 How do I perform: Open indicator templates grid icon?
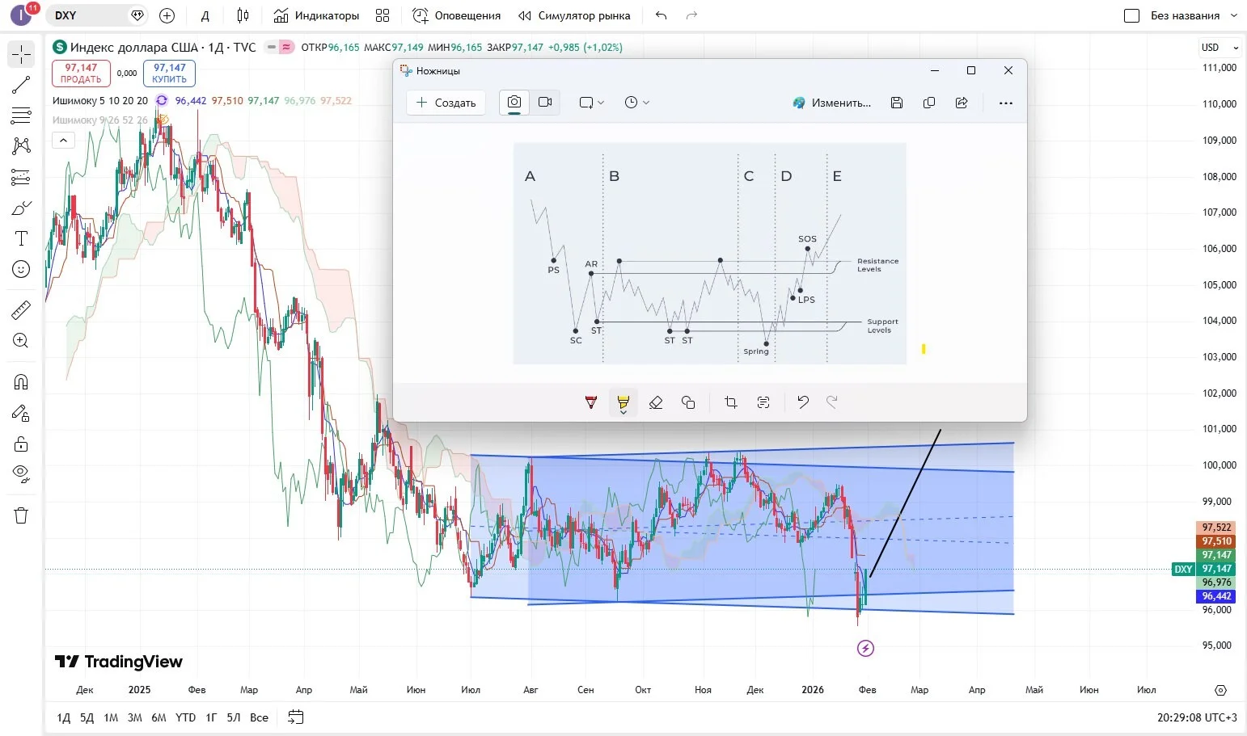(383, 15)
